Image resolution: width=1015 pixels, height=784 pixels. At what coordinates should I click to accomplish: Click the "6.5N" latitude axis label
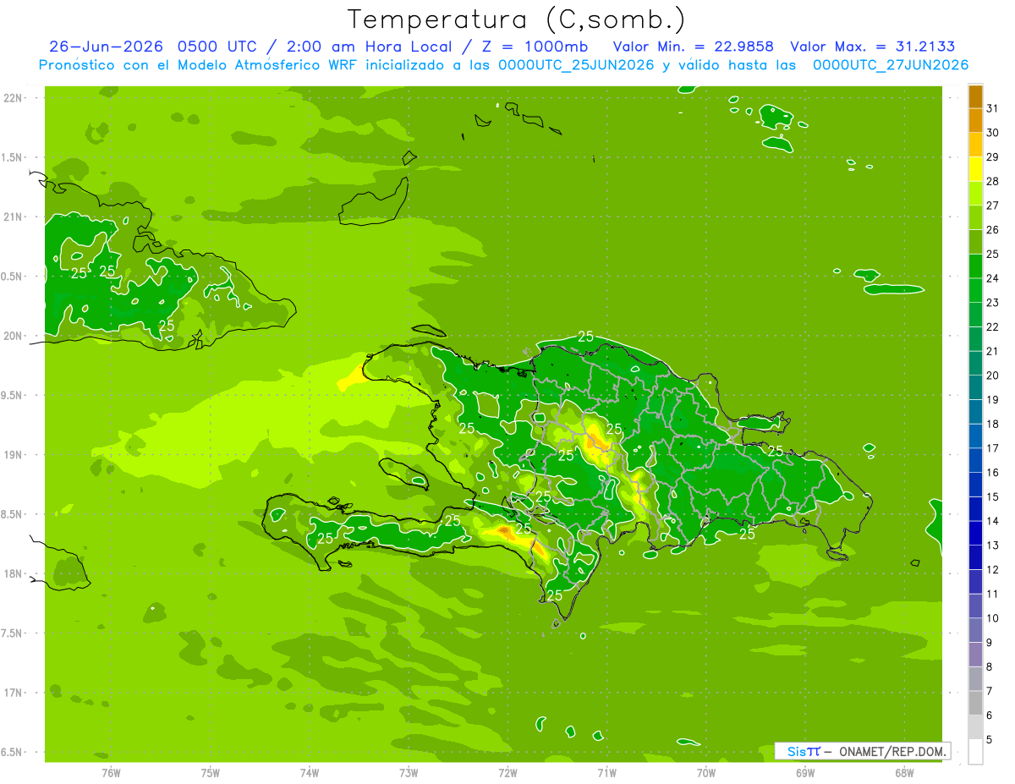tap(12, 753)
